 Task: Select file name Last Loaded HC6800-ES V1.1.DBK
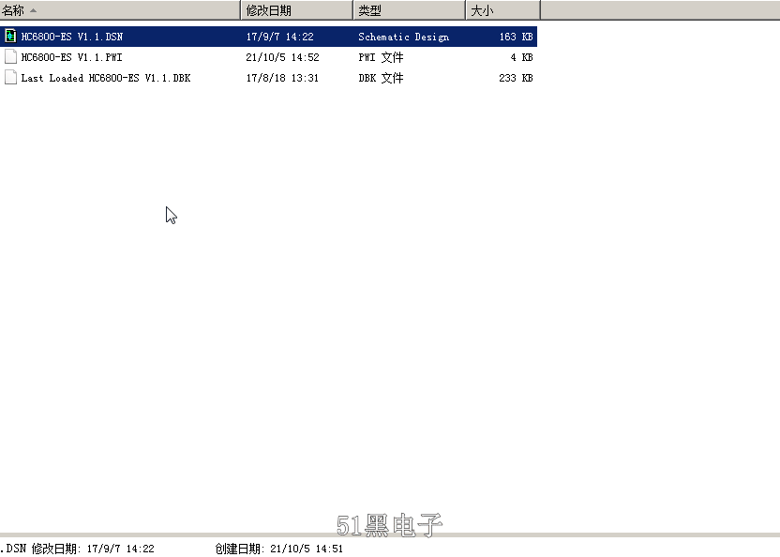click(x=106, y=78)
